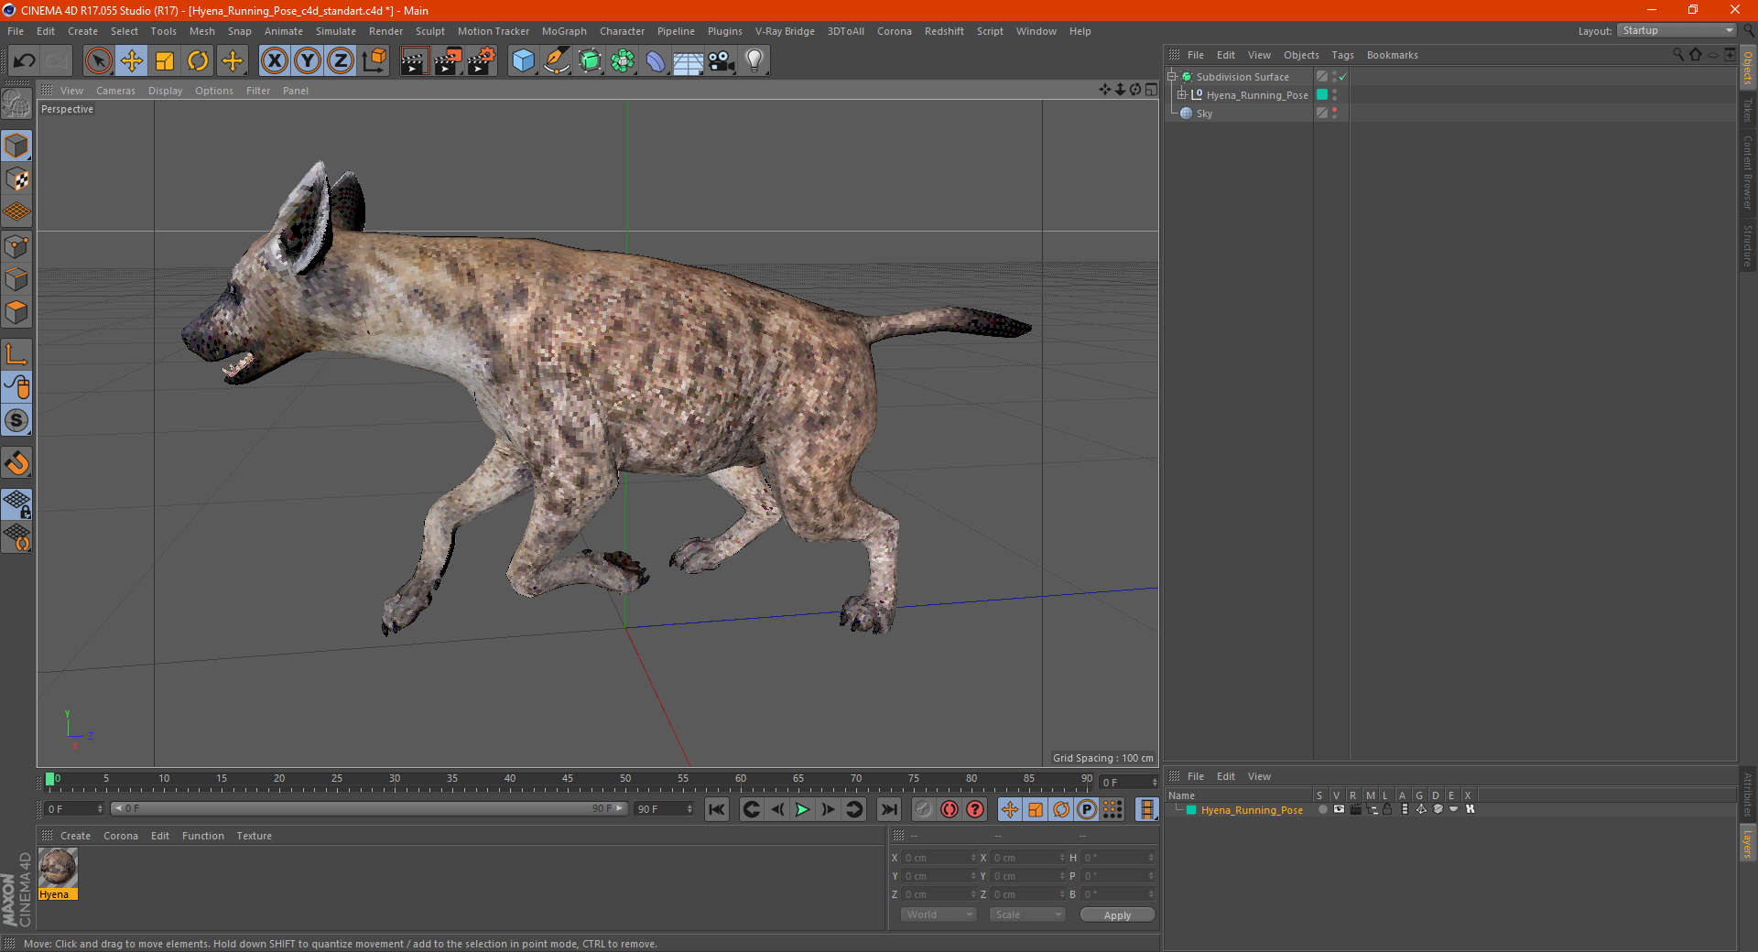1758x952 pixels.
Task: Click the timeline preview range slider
Action: pos(369,808)
